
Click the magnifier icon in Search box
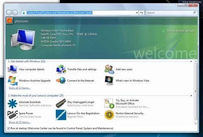pos(194,13)
